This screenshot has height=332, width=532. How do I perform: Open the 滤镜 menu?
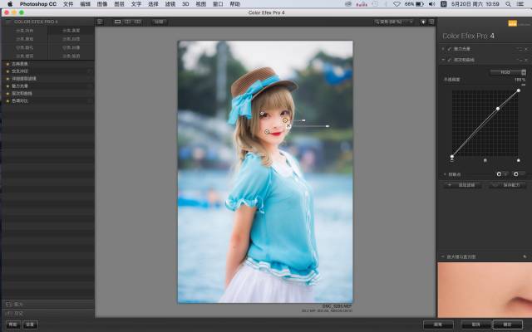click(x=170, y=4)
